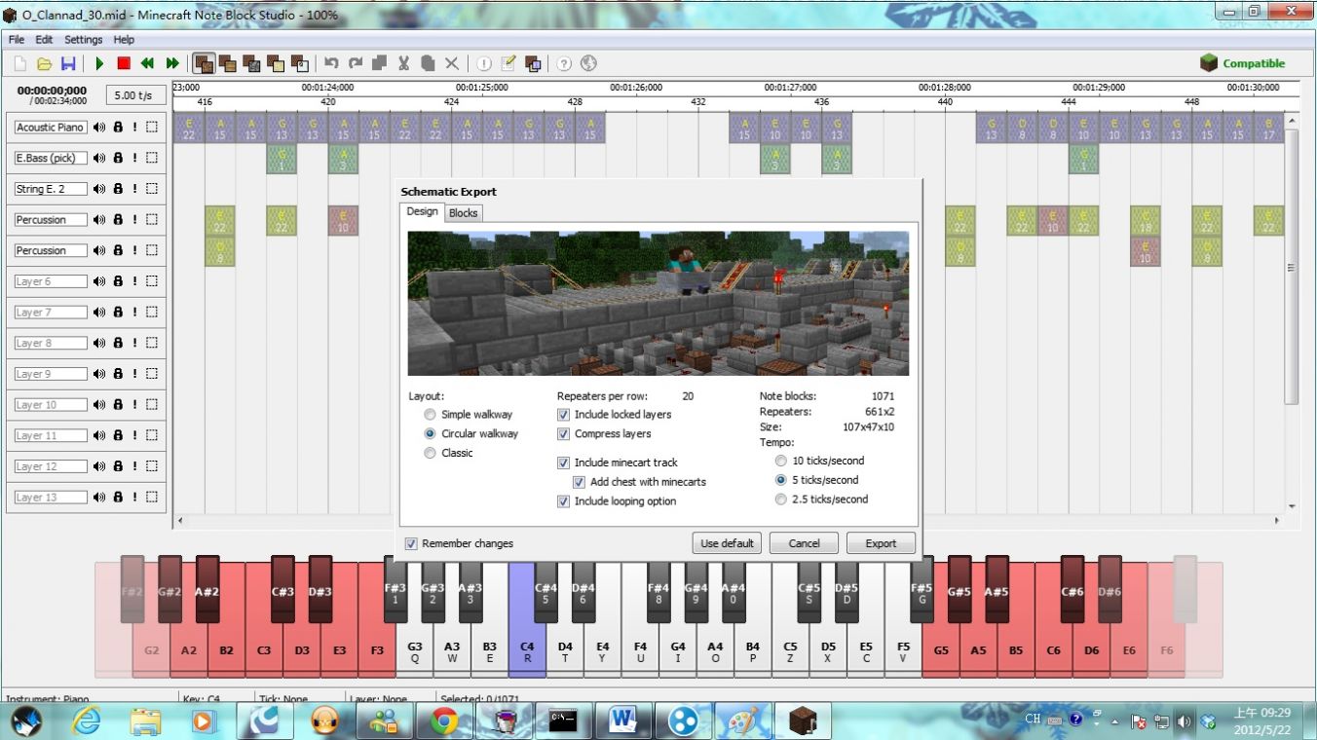Viewport: 1317px width, 740px height.
Task: Click the globe website icon
Action: pos(588,63)
